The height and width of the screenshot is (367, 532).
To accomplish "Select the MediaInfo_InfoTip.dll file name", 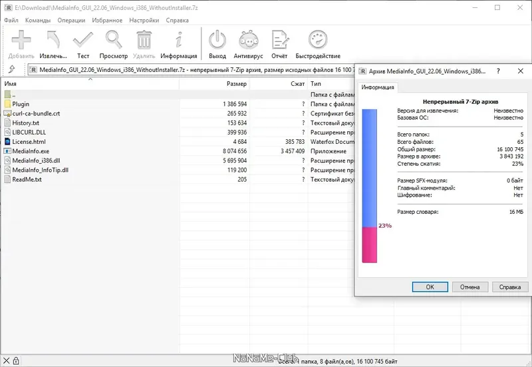I will click(x=41, y=171).
